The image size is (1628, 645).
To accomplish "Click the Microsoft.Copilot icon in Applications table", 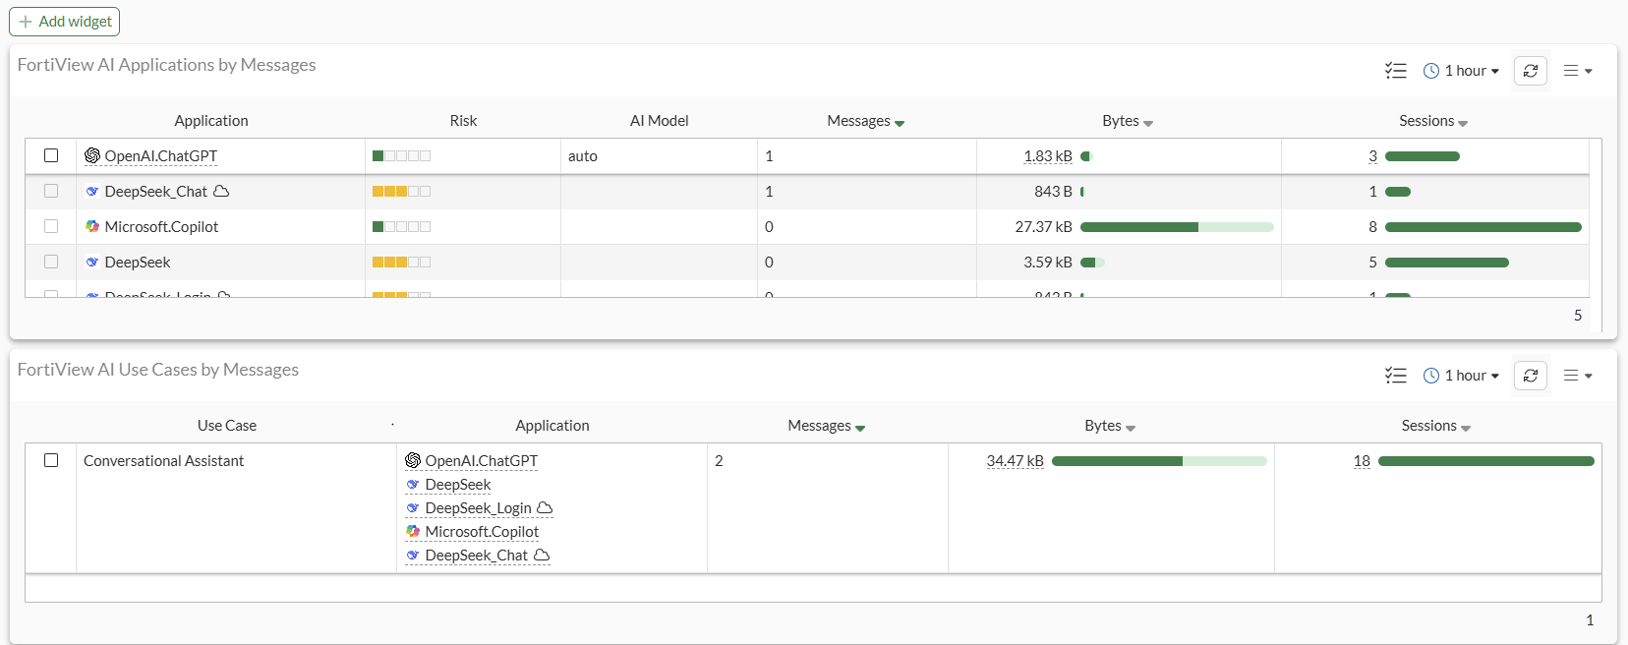I will point(92,226).
